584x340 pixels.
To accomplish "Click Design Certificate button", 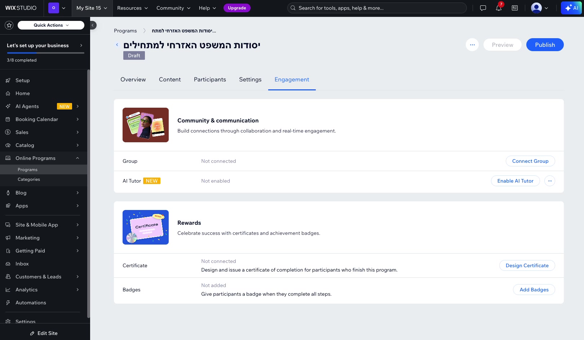I will point(527,265).
